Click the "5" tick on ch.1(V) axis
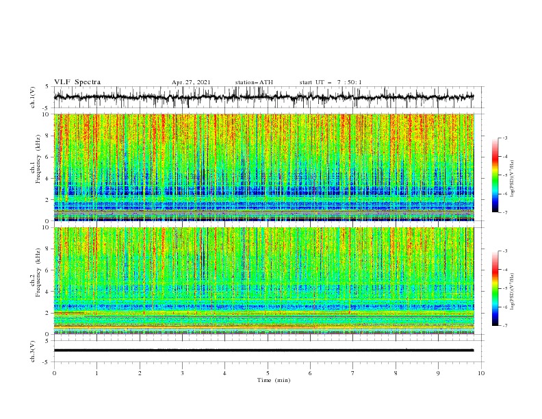Image resolution: width=542 pixels, height=419 pixels. [x=48, y=87]
